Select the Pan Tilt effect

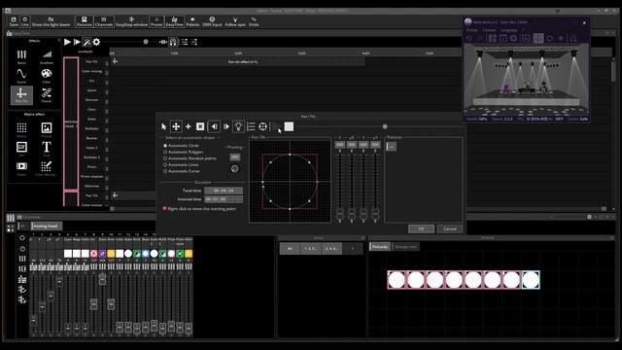21,95
